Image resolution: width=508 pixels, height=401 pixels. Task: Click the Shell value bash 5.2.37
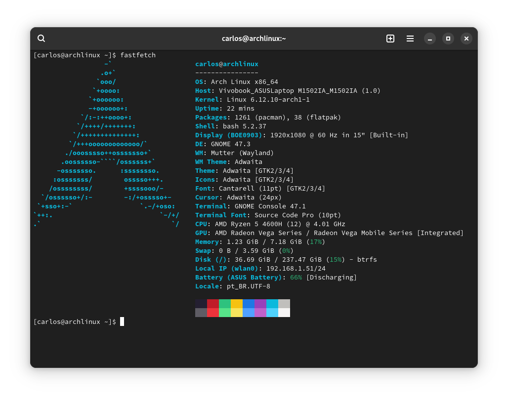point(244,126)
